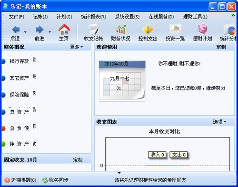This screenshot has width=238, height=187.
Task: Maximize the 乐记 window
Action: pyautogui.click(x=222, y=7)
